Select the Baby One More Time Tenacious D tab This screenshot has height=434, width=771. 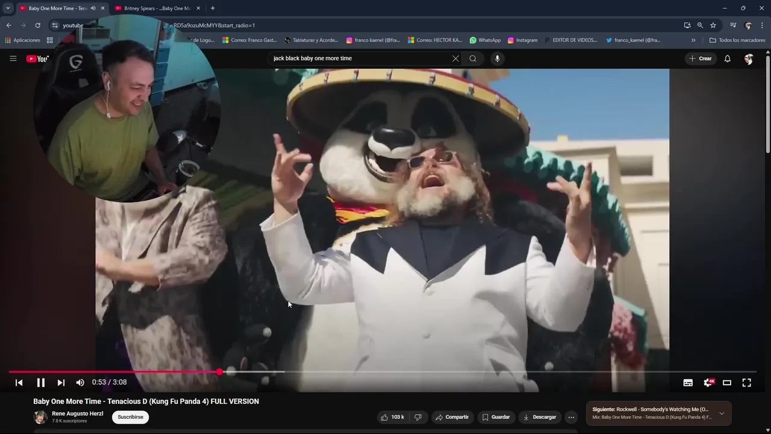(x=57, y=8)
